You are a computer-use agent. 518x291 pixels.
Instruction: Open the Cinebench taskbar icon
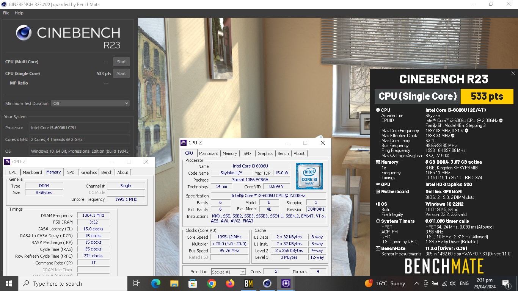click(x=267, y=283)
